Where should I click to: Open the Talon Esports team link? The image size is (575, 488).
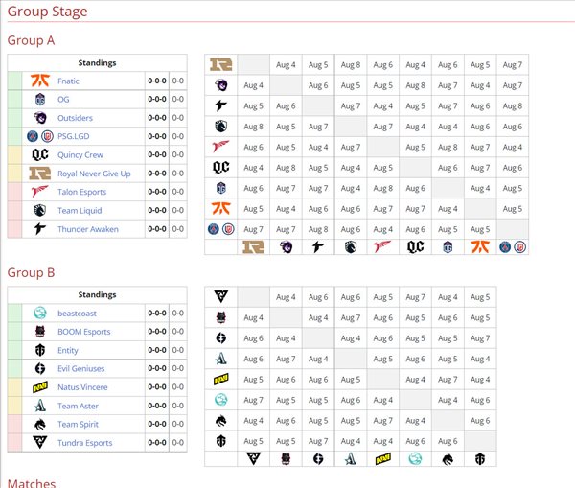click(81, 192)
